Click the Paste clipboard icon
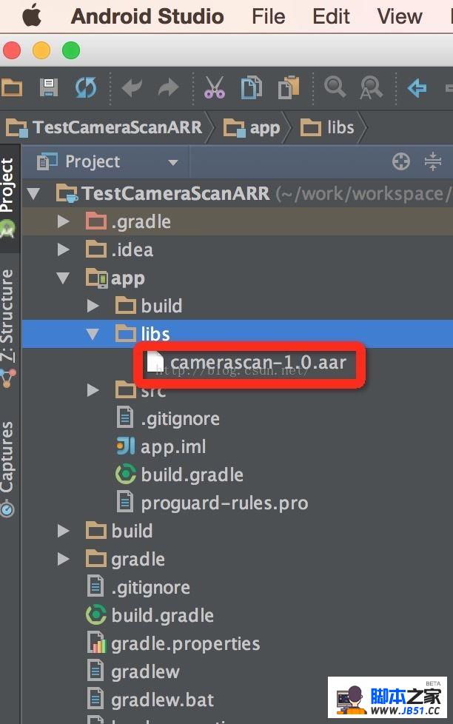 289,87
